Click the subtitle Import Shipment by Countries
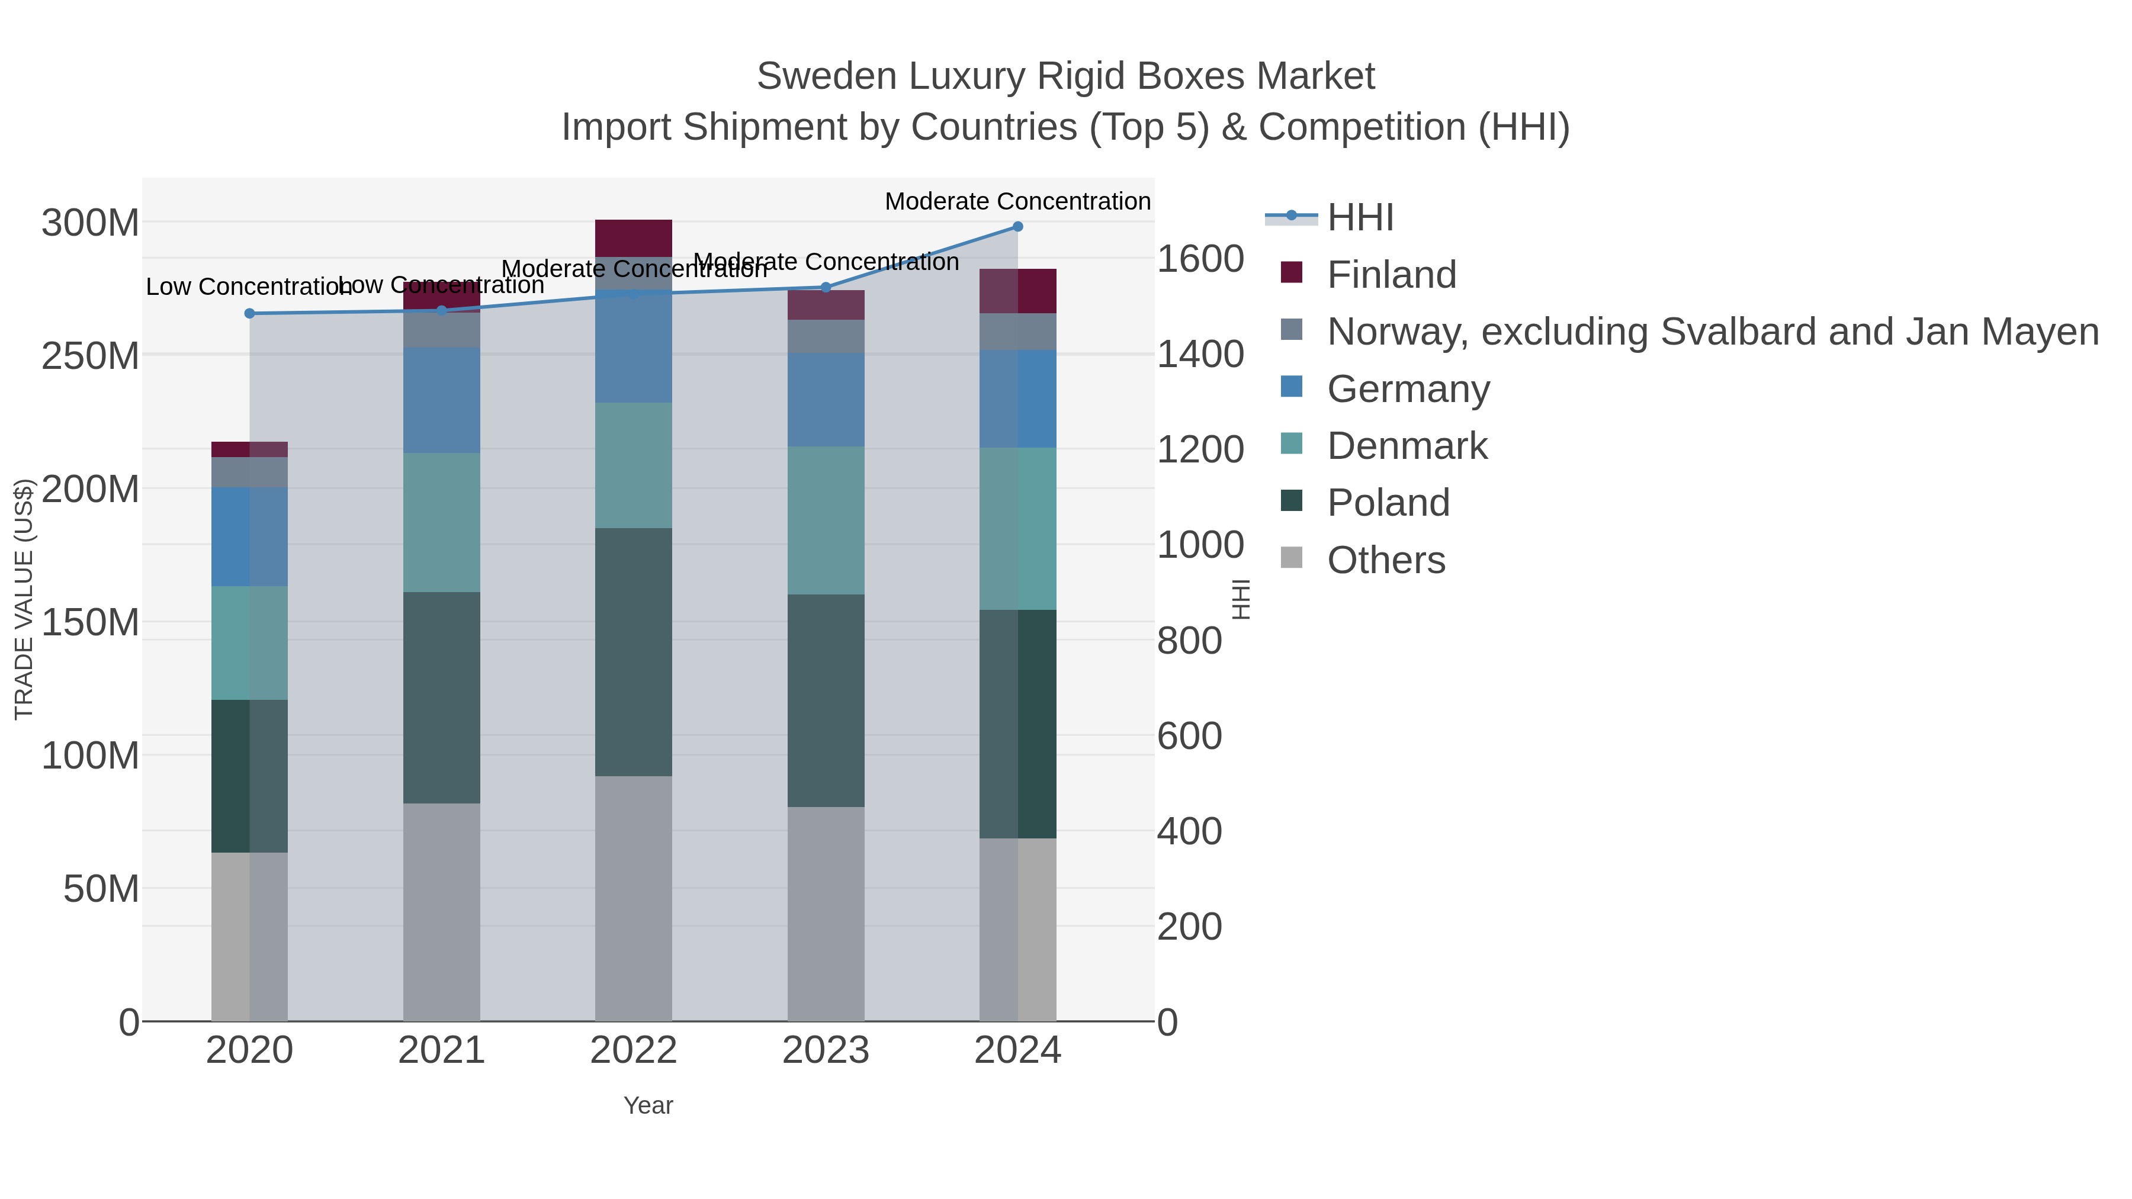This screenshot has height=1199, width=2132. (x=1066, y=127)
